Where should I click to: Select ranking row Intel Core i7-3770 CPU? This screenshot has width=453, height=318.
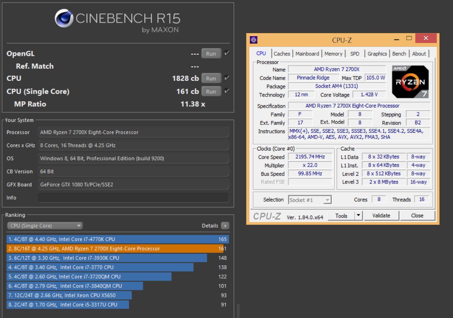point(118,267)
